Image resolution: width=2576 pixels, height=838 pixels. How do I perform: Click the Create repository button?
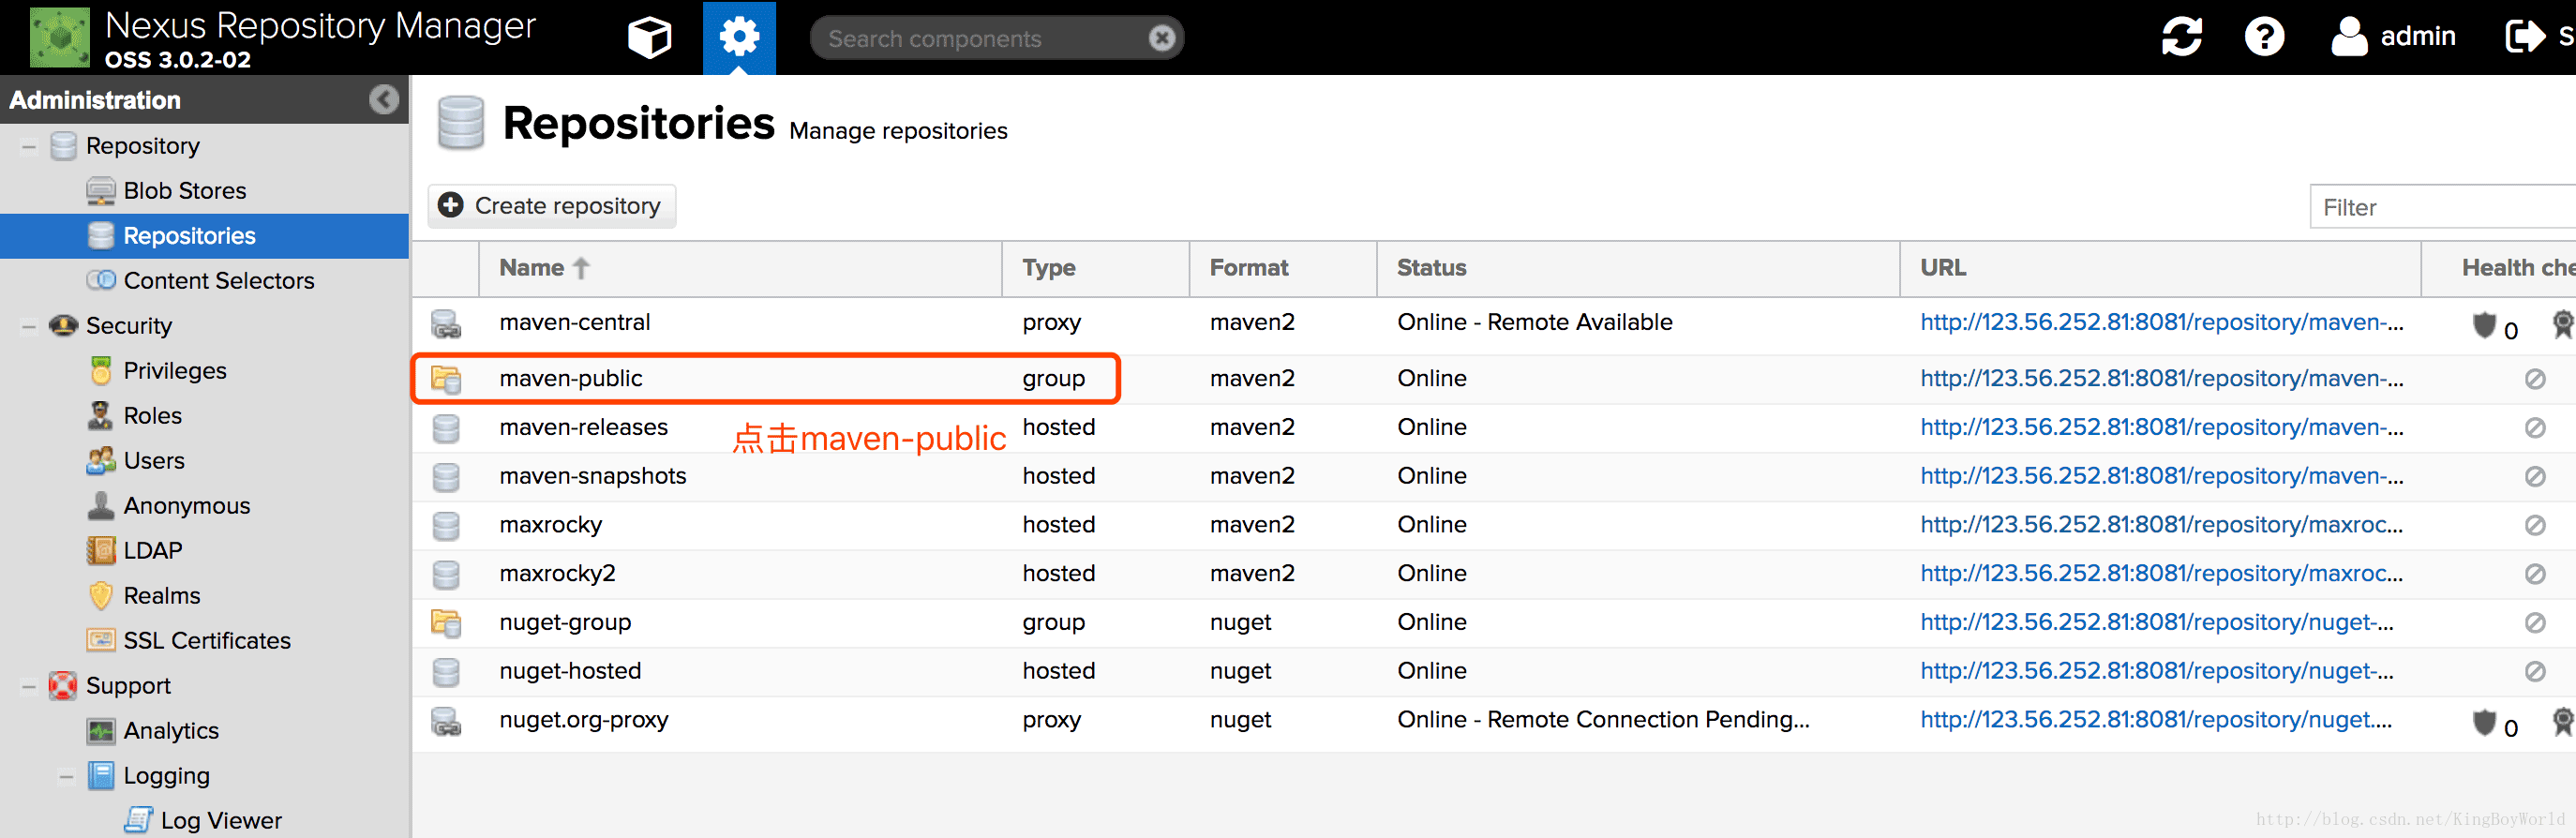coord(552,206)
